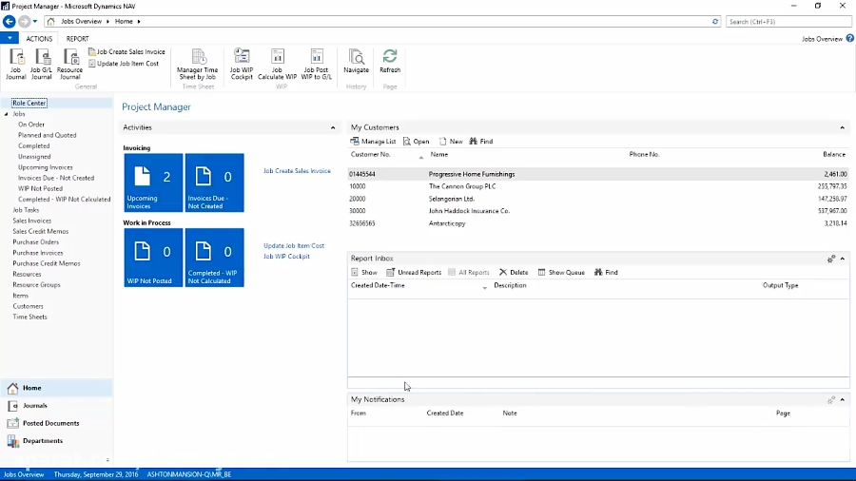Open the help icon near Jobs Overview
This screenshot has height=481, width=856.
(x=850, y=39)
